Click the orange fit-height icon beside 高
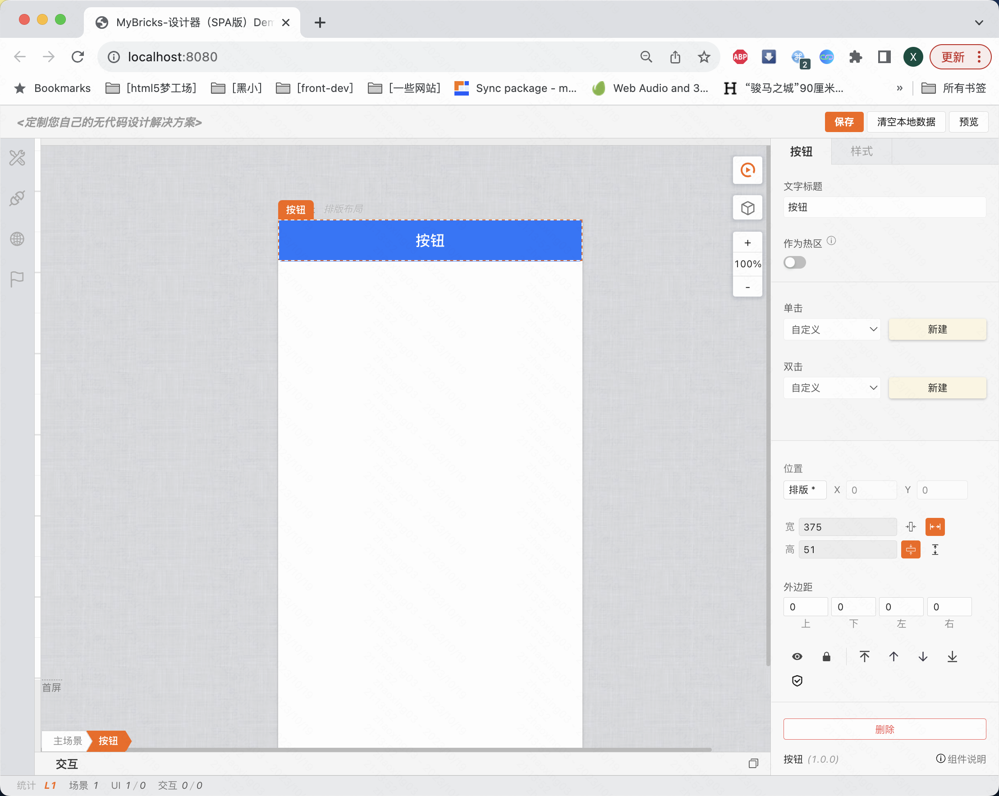 (911, 549)
